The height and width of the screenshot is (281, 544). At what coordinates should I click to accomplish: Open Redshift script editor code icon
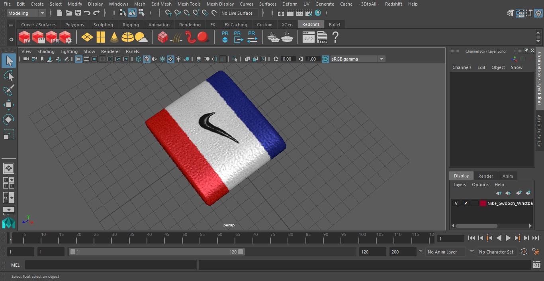[x=308, y=37]
